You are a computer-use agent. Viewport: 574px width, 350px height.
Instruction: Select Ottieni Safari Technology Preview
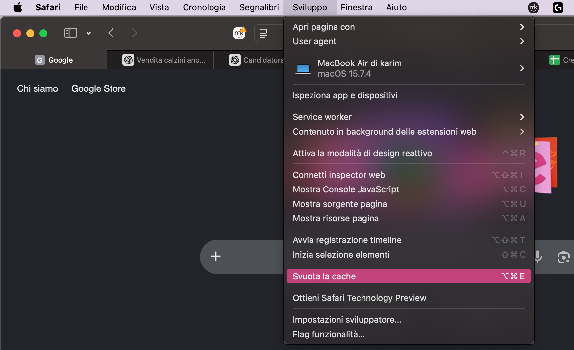[x=409, y=298]
